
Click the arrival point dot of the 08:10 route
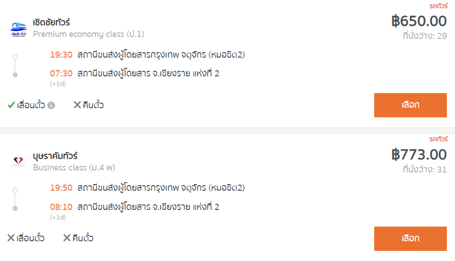15,208
